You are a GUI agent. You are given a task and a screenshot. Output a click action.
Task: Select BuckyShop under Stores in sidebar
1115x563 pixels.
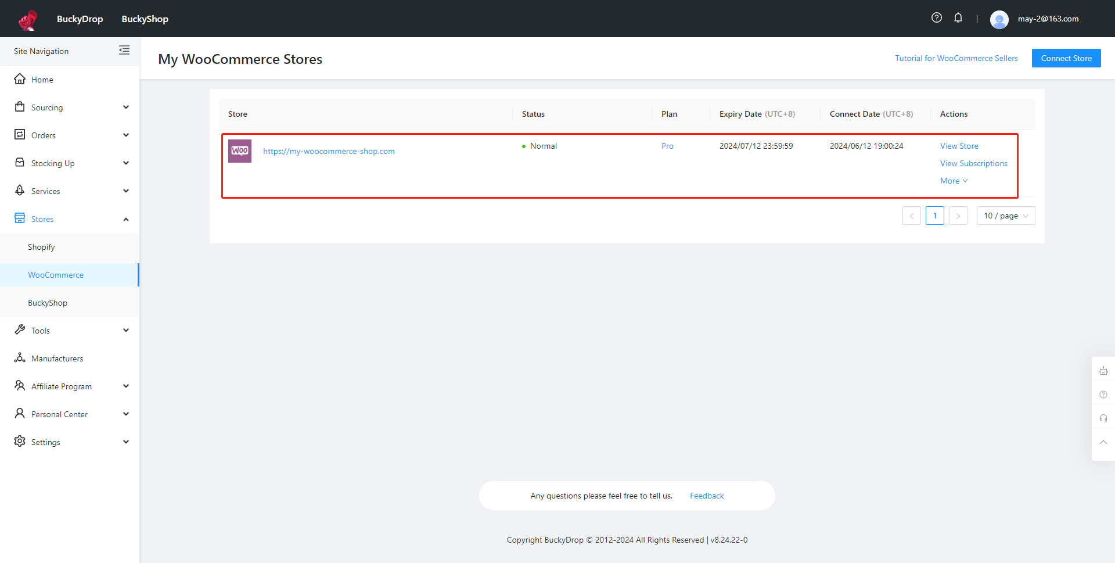48,303
